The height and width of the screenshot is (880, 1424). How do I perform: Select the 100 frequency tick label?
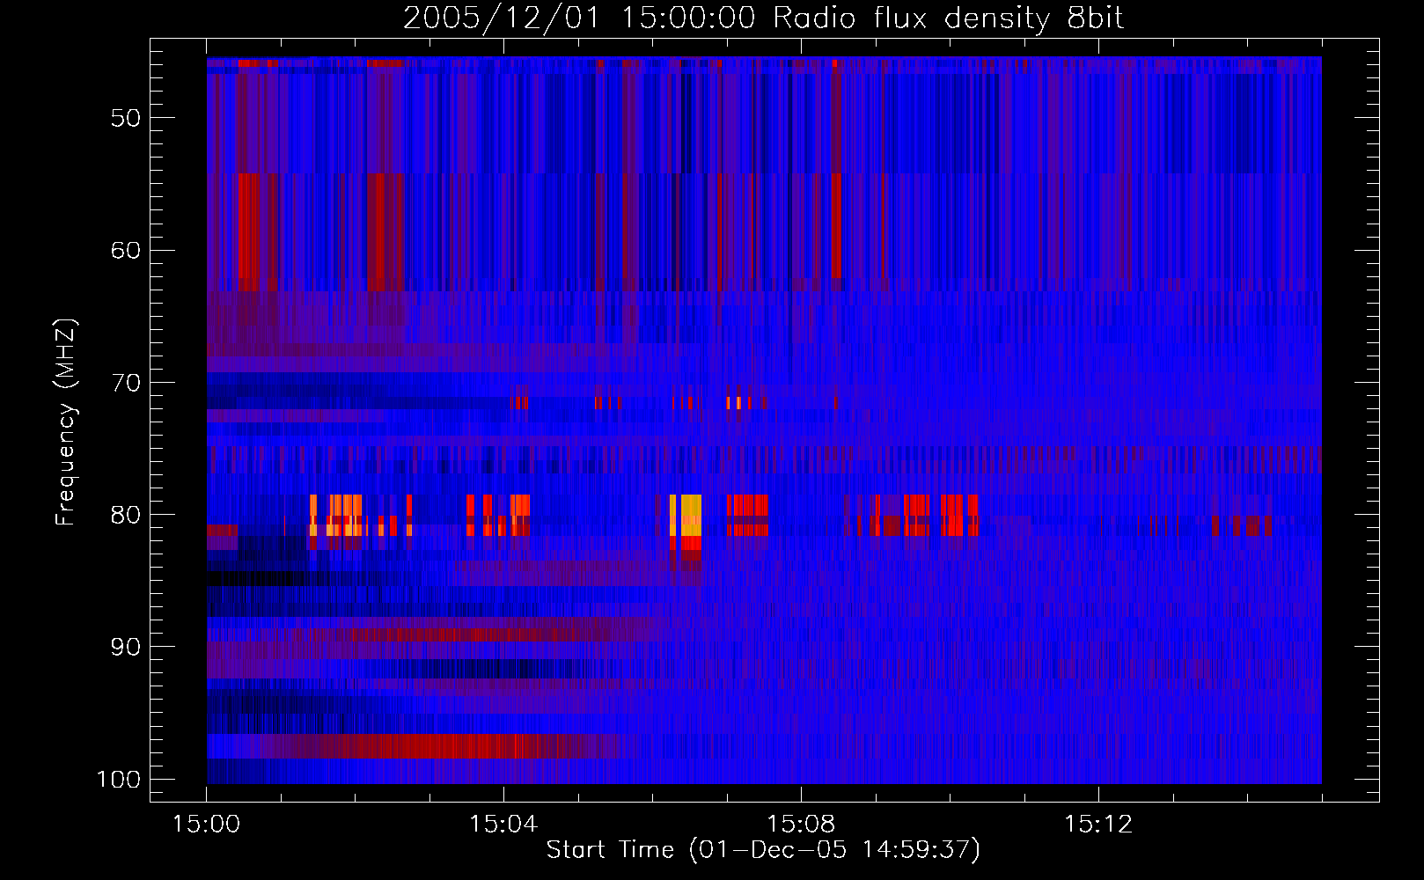click(119, 780)
